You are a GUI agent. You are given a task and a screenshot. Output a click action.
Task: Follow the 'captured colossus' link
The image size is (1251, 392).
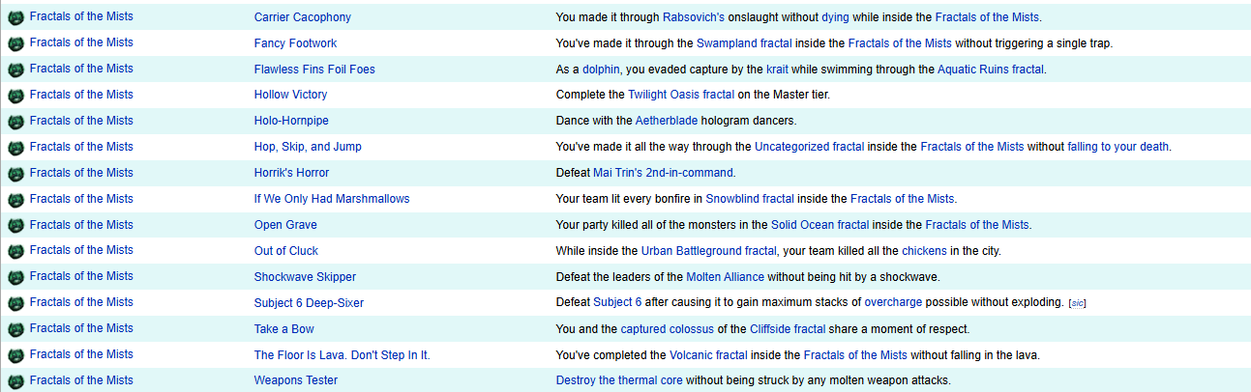coord(670,328)
